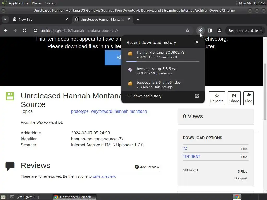Click Unreleased Hannah taskbar window button

[x=75, y=197]
